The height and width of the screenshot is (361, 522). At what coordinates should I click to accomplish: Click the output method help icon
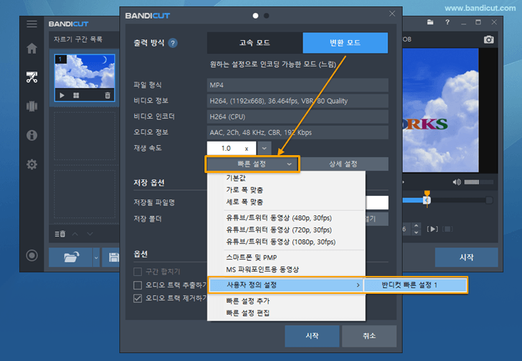pyautogui.click(x=172, y=43)
